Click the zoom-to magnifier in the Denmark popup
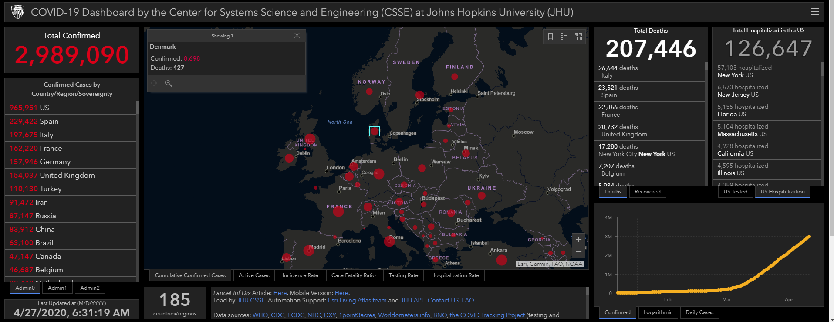Image resolution: width=834 pixels, height=322 pixels. point(169,83)
